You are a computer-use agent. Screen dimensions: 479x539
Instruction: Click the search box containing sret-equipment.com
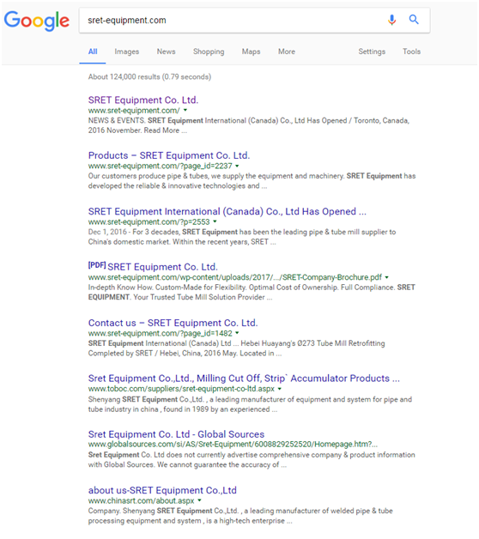pos(254,21)
